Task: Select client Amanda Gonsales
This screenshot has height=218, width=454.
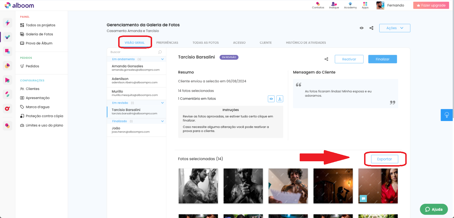Action: [136, 68]
